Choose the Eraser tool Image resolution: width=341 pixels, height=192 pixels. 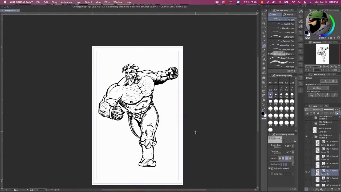[264, 68]
